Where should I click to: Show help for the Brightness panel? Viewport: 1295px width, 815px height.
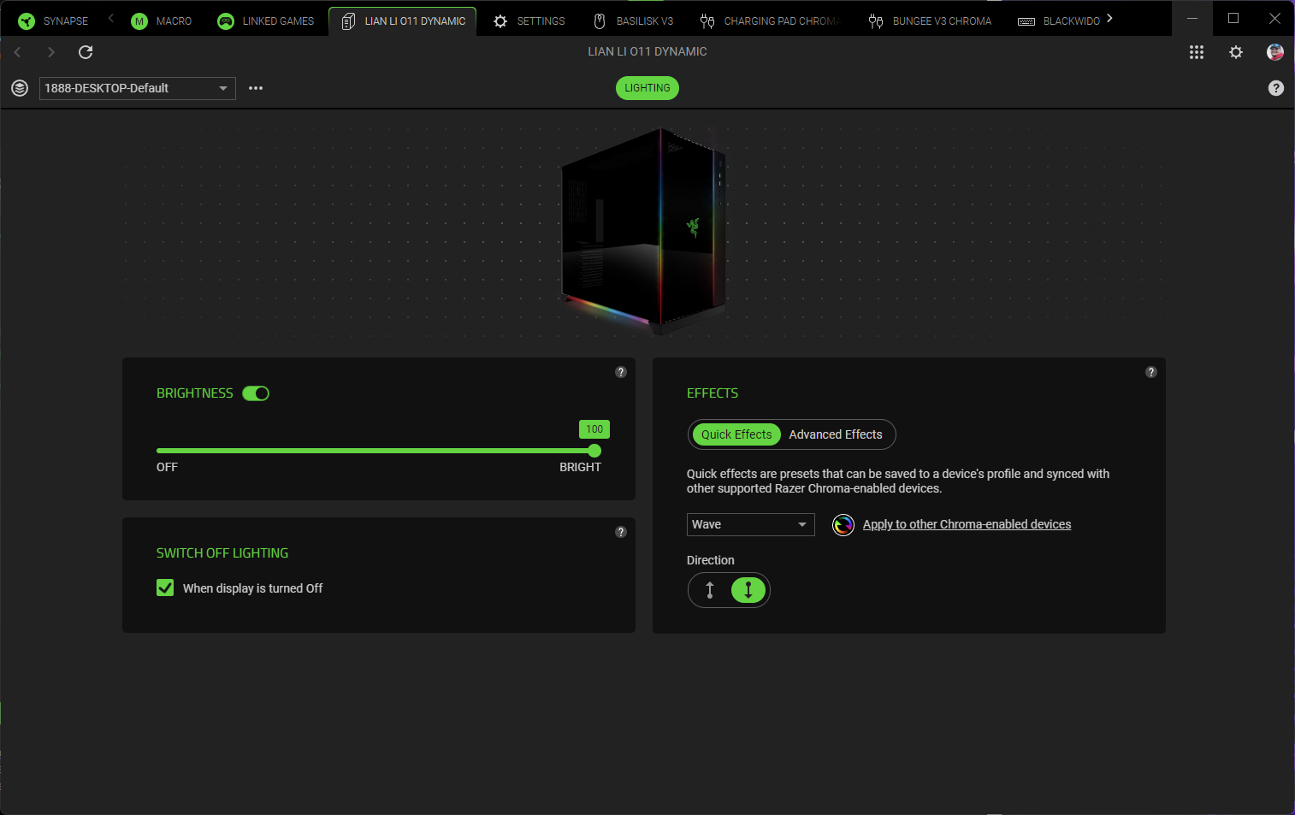point(621,372)
